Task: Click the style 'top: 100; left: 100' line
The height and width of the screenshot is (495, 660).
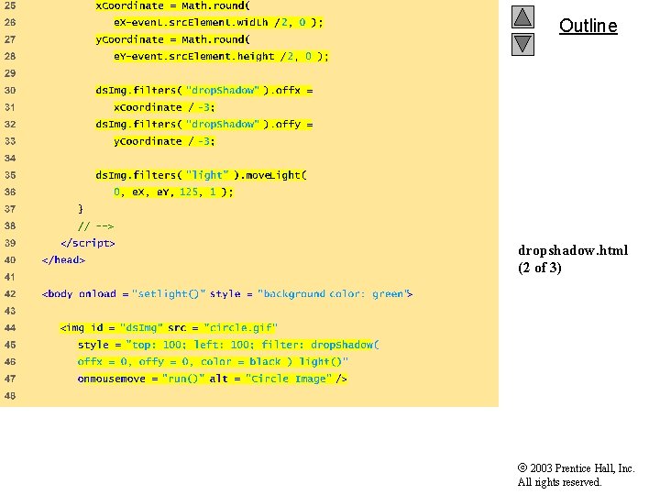Action: coord(228,345)
